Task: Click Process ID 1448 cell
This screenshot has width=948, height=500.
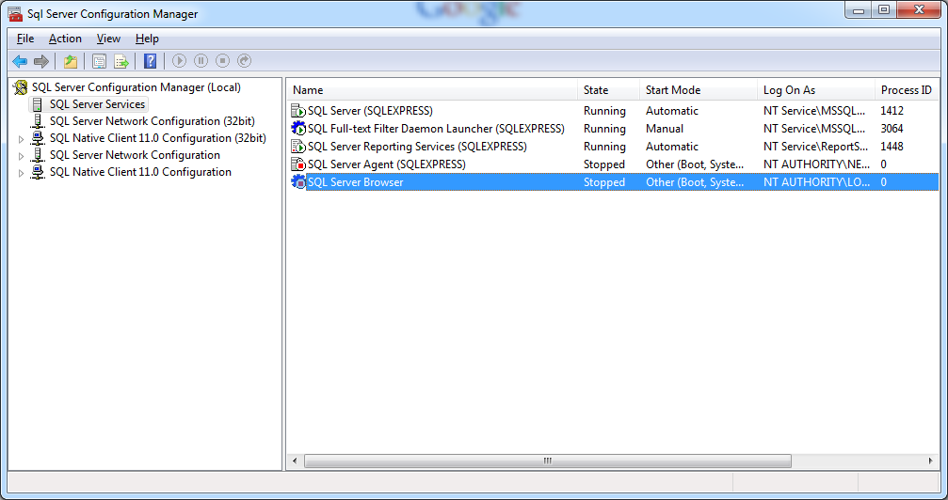Action: 892,147
